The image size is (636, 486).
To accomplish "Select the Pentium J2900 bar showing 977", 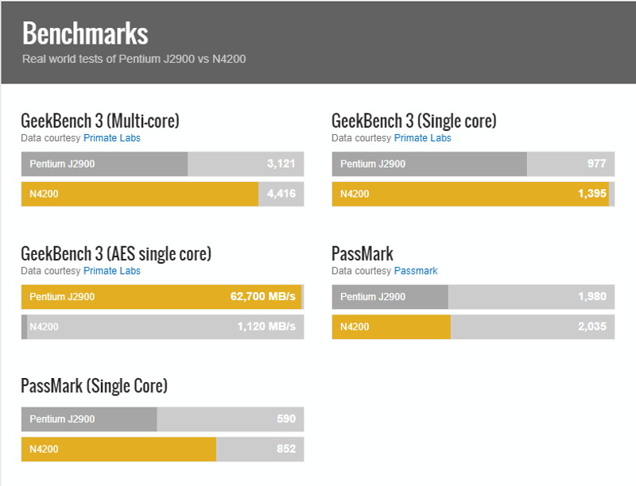I will click(x=473, y=164).
